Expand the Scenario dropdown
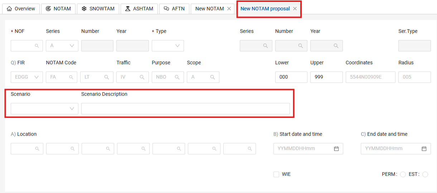This screenshot has height=193, width=437. coord(44,109)
